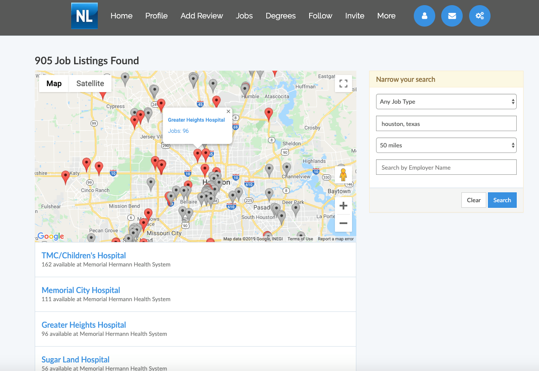This screenshot has height=371, width=539.
Task: Click the location field with houston, texas
Action: pyautogui.click(x=446, y=123)
